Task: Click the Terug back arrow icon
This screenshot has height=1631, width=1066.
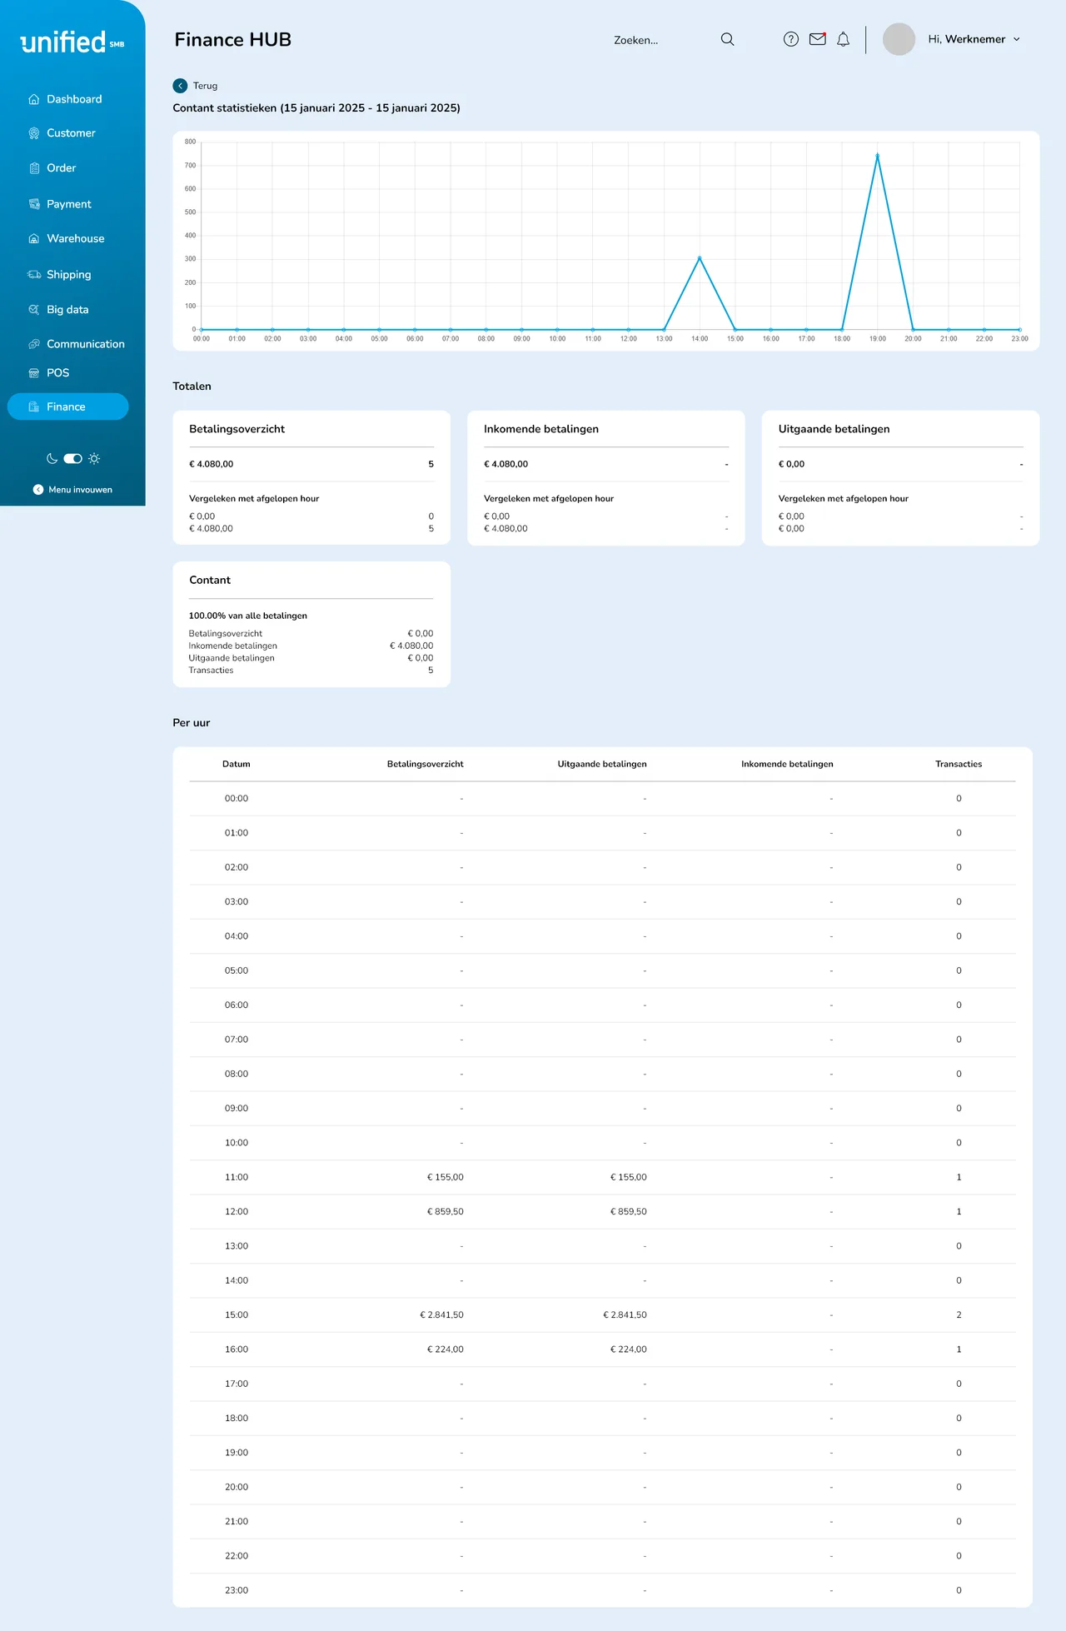Action: pos(180,86)
